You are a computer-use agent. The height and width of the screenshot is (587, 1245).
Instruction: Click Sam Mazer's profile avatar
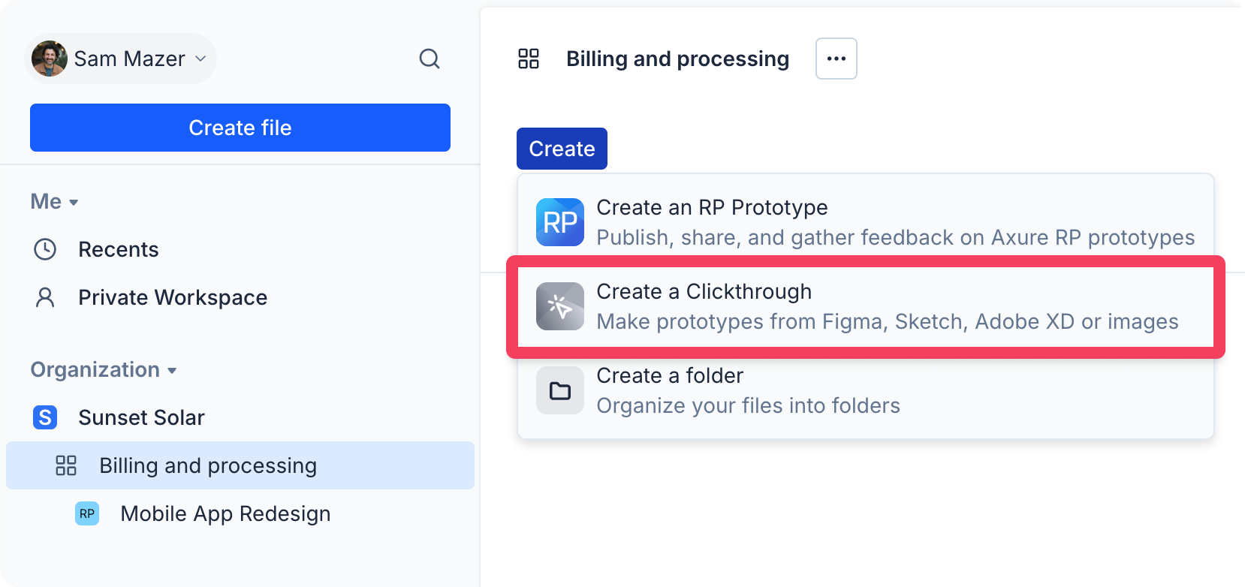point(50,59)
